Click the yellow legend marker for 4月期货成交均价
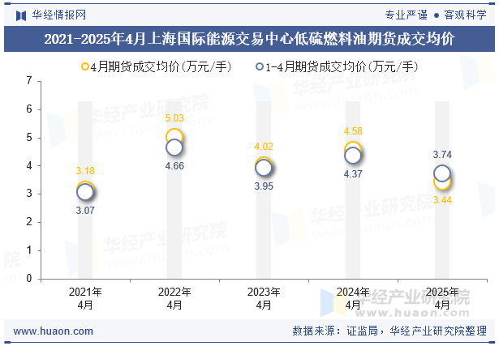The width and height of the screenshot is (499, 346). tap(85, 66)
